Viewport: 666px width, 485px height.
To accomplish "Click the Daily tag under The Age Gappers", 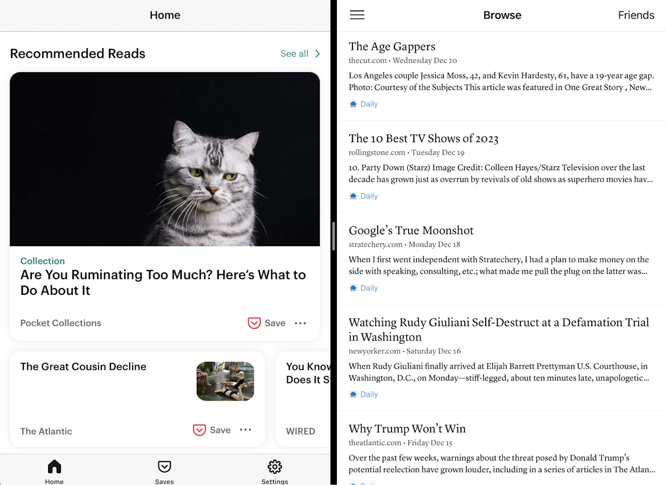I will (363, 104).
